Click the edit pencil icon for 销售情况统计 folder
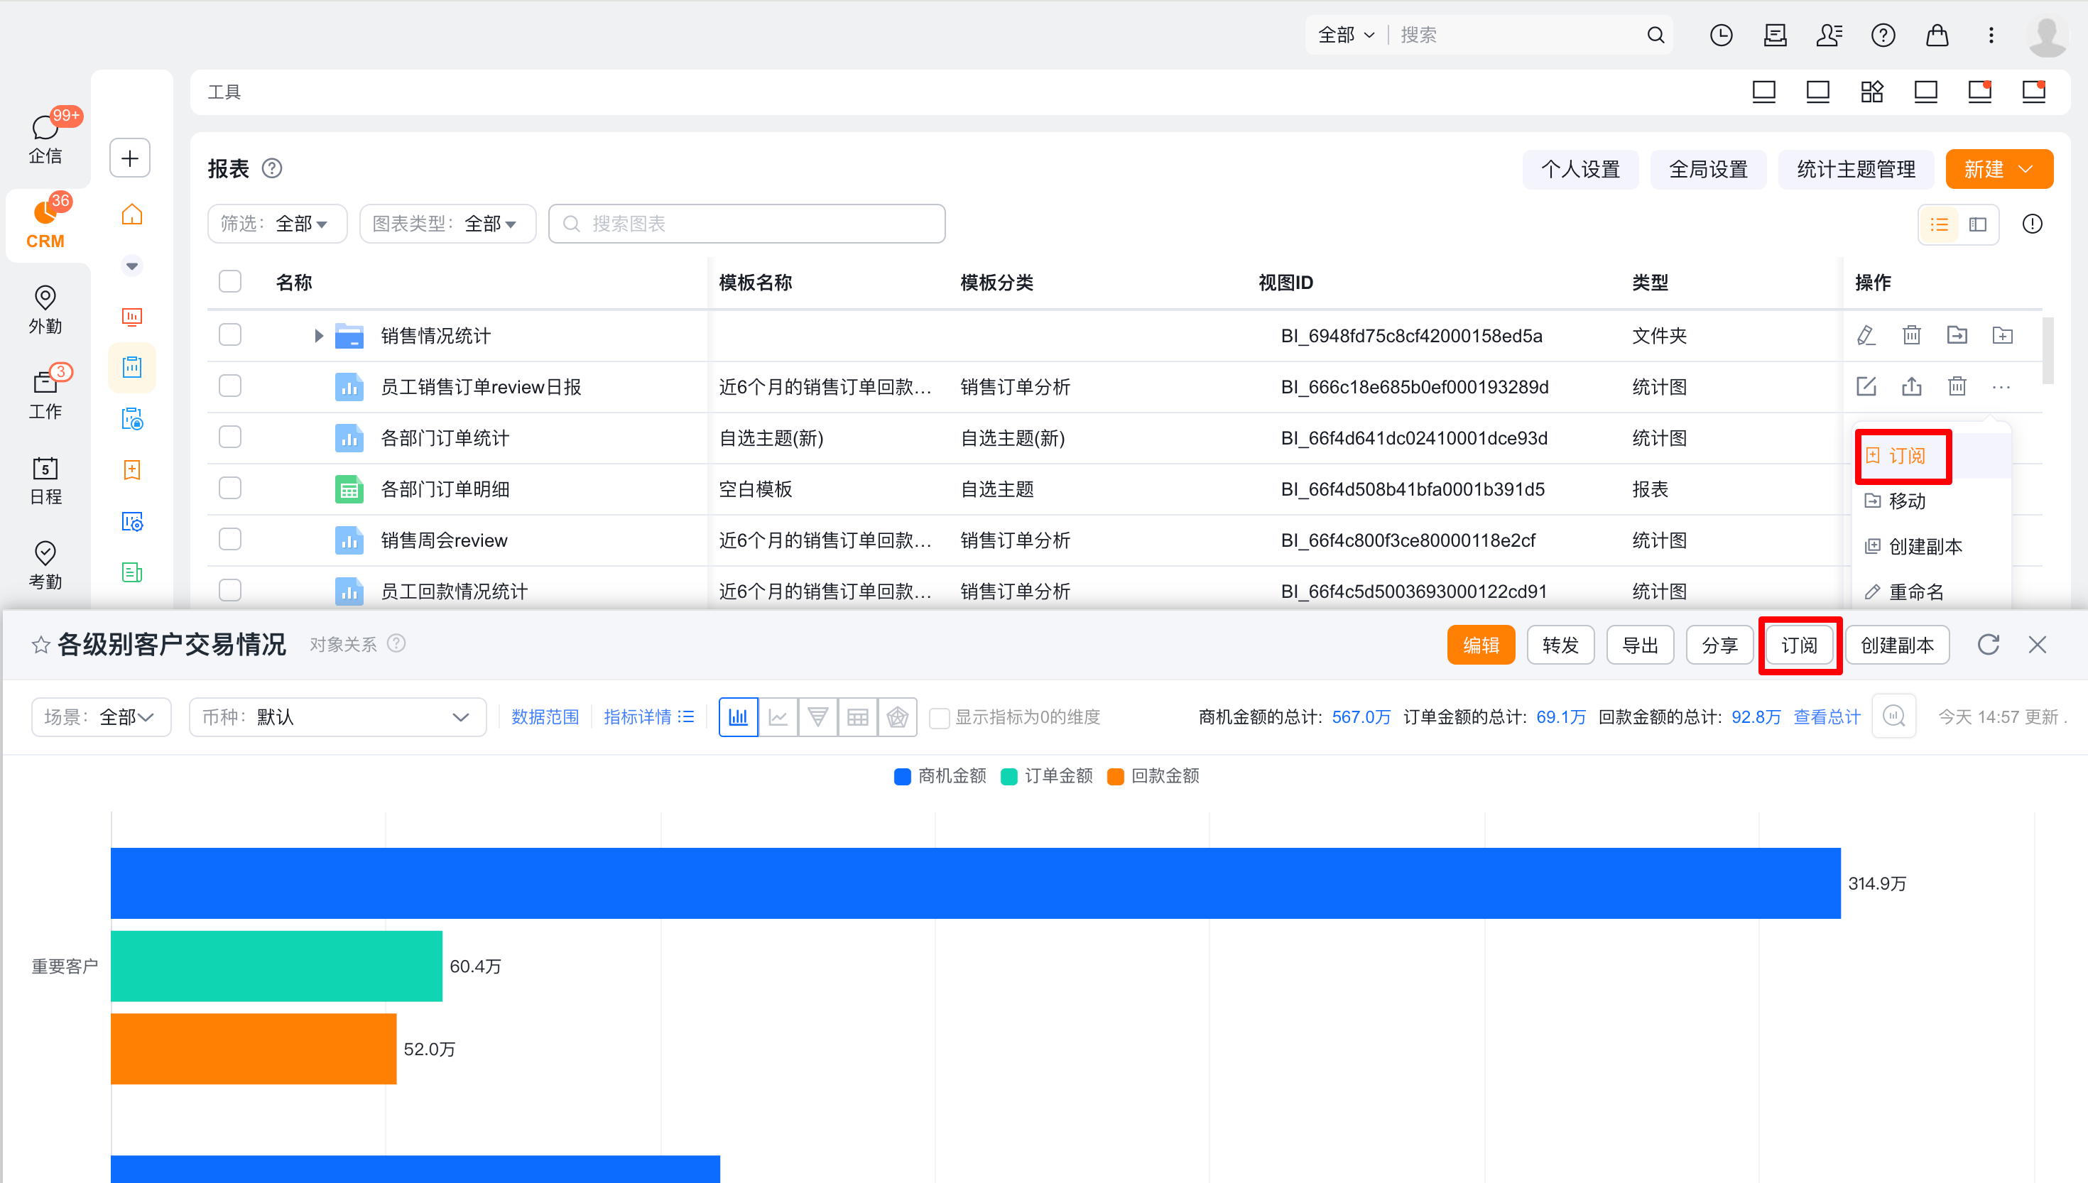This screenshot has height=1183, width=2088. (1866, 334)
